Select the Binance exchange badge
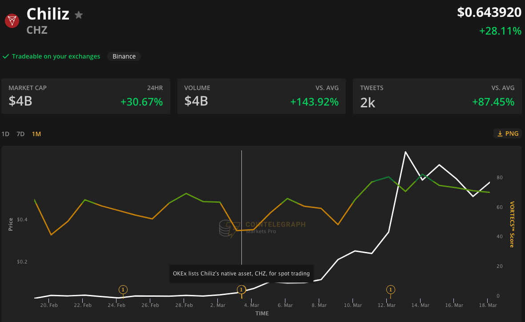Screen dimensions: 525x322 124,56
